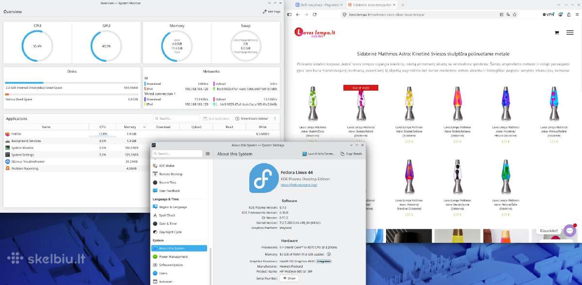Image resolution: width=582 pixels, height=285 pixels.
Task: Select the System Settings row icon
Action: tap(8, 155)
